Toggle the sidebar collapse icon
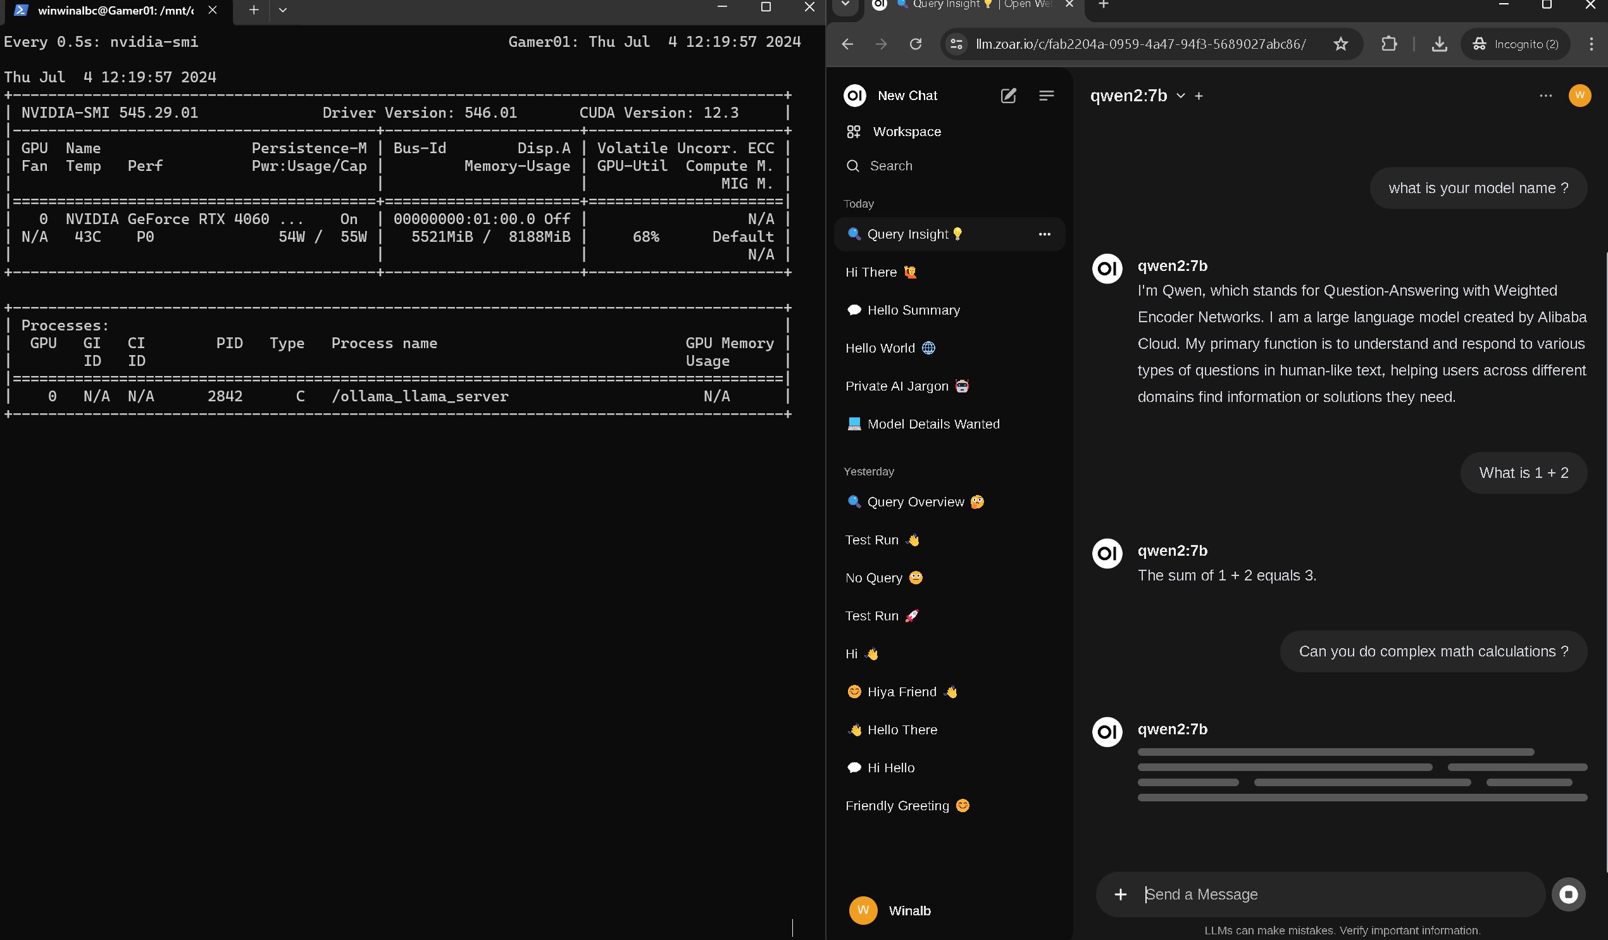This screenshot has height=940, width=1608. point(1046,96)
